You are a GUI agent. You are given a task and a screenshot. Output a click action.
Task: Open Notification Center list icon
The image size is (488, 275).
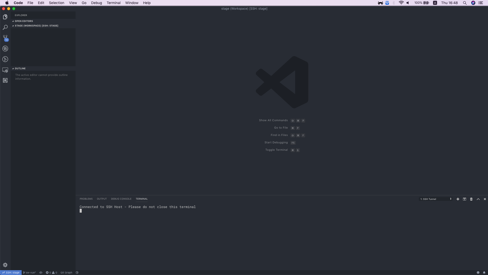pos(481,3)
